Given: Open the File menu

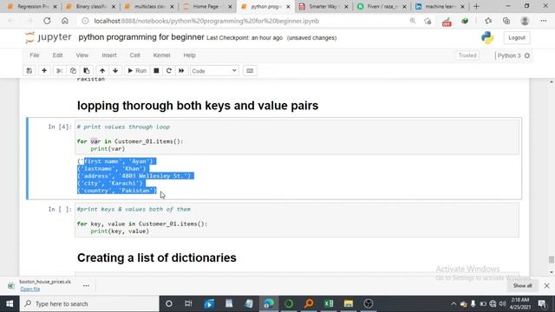Looking at the screenshot, I should coord(35,55).
